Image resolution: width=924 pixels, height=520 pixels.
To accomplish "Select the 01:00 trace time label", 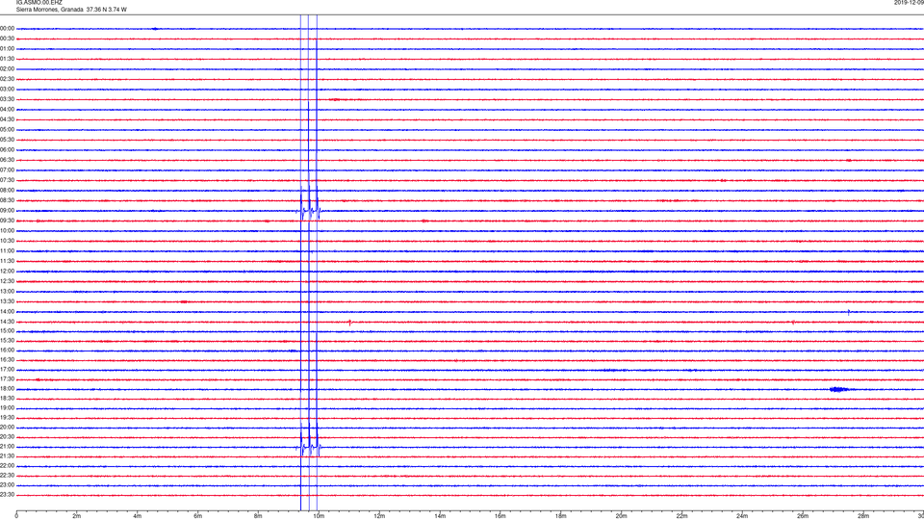I will pos(7,49).
